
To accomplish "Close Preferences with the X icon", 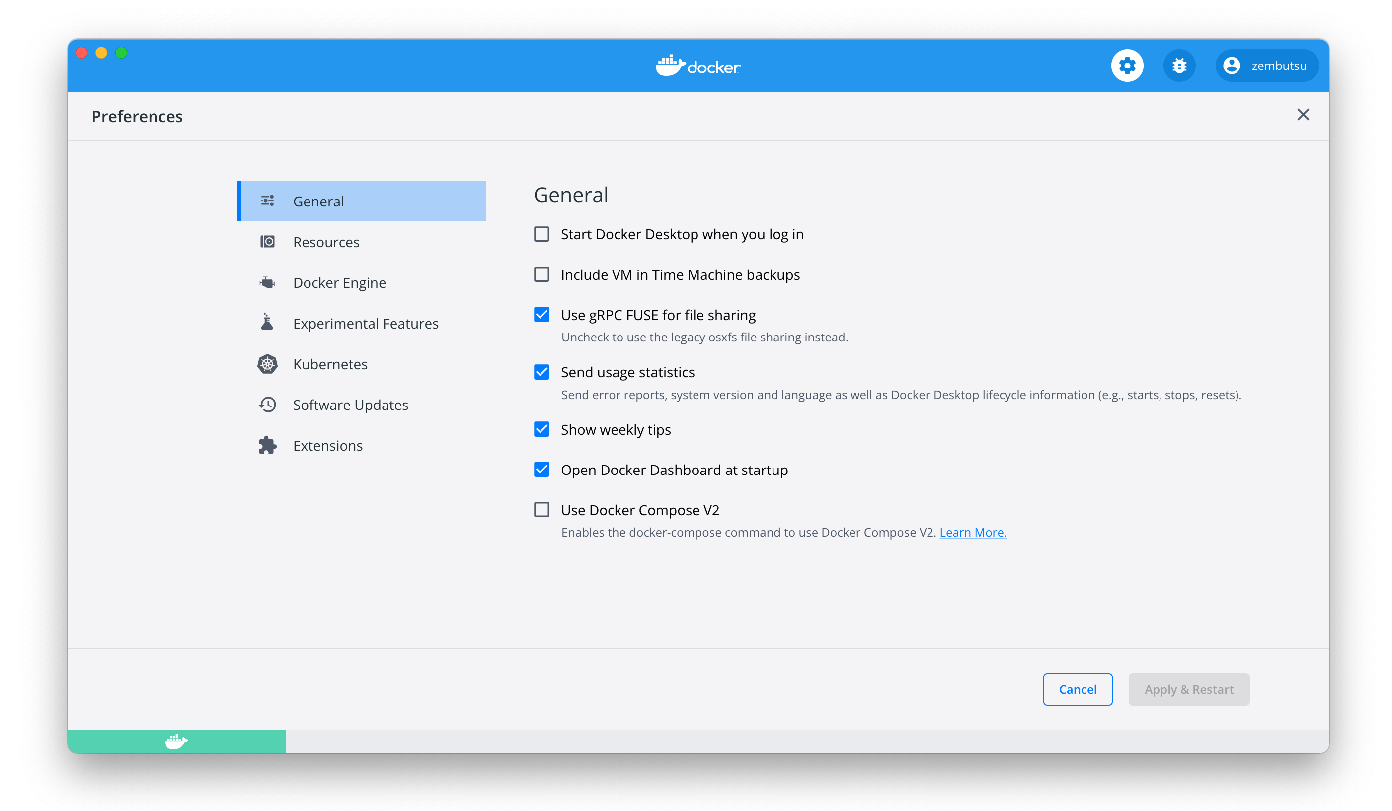I will pyautogui.click(x=1303, y=115).
